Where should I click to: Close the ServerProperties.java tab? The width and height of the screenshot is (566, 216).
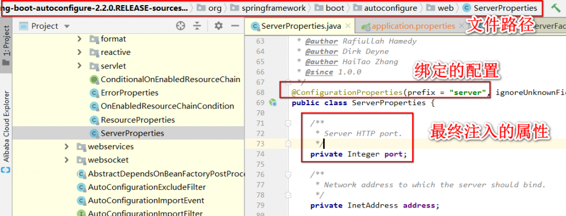click(348, 26)
